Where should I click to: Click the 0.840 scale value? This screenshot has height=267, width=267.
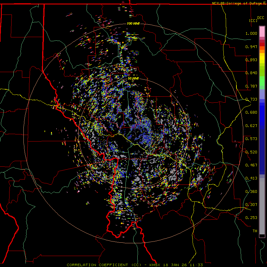251,73
